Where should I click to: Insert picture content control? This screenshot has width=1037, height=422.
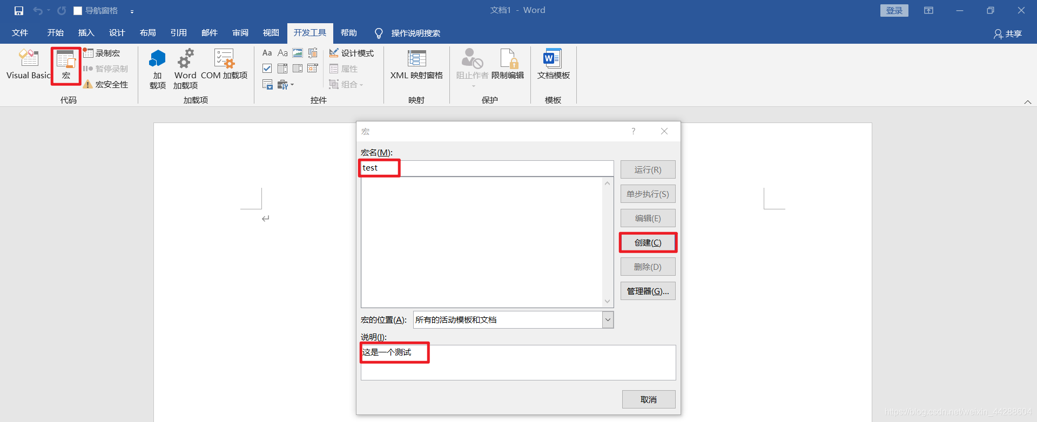(298, 53)
